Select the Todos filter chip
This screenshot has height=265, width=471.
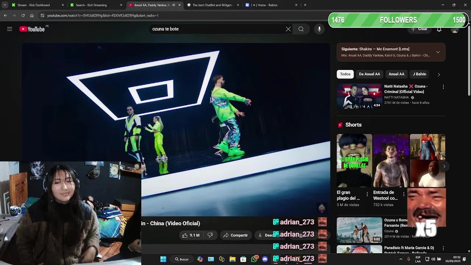(x=345, y=74)
